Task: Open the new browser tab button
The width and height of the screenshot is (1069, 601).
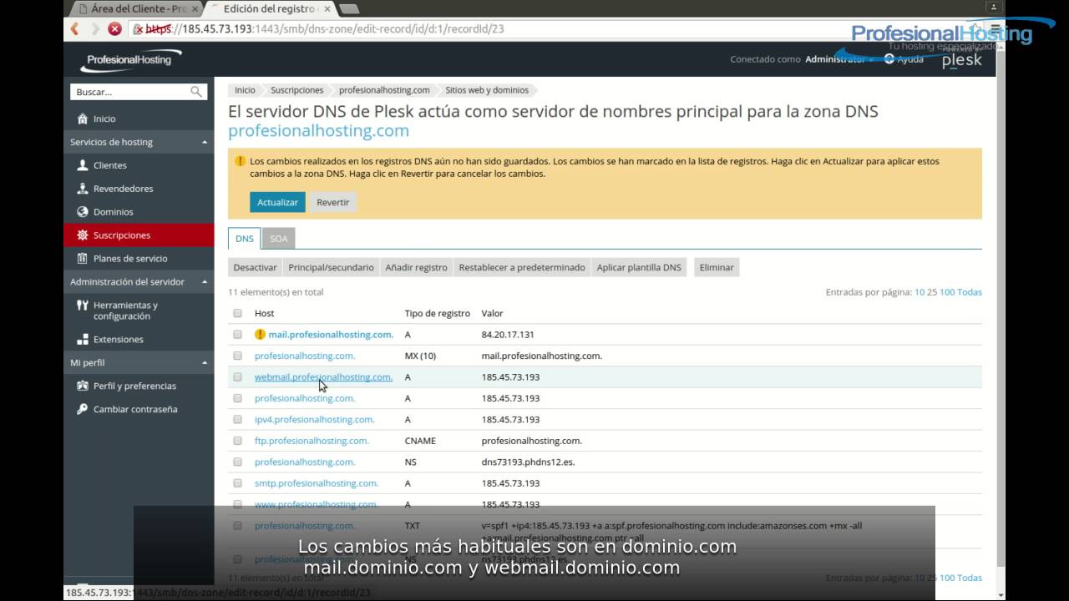Action: pos(349,9)
